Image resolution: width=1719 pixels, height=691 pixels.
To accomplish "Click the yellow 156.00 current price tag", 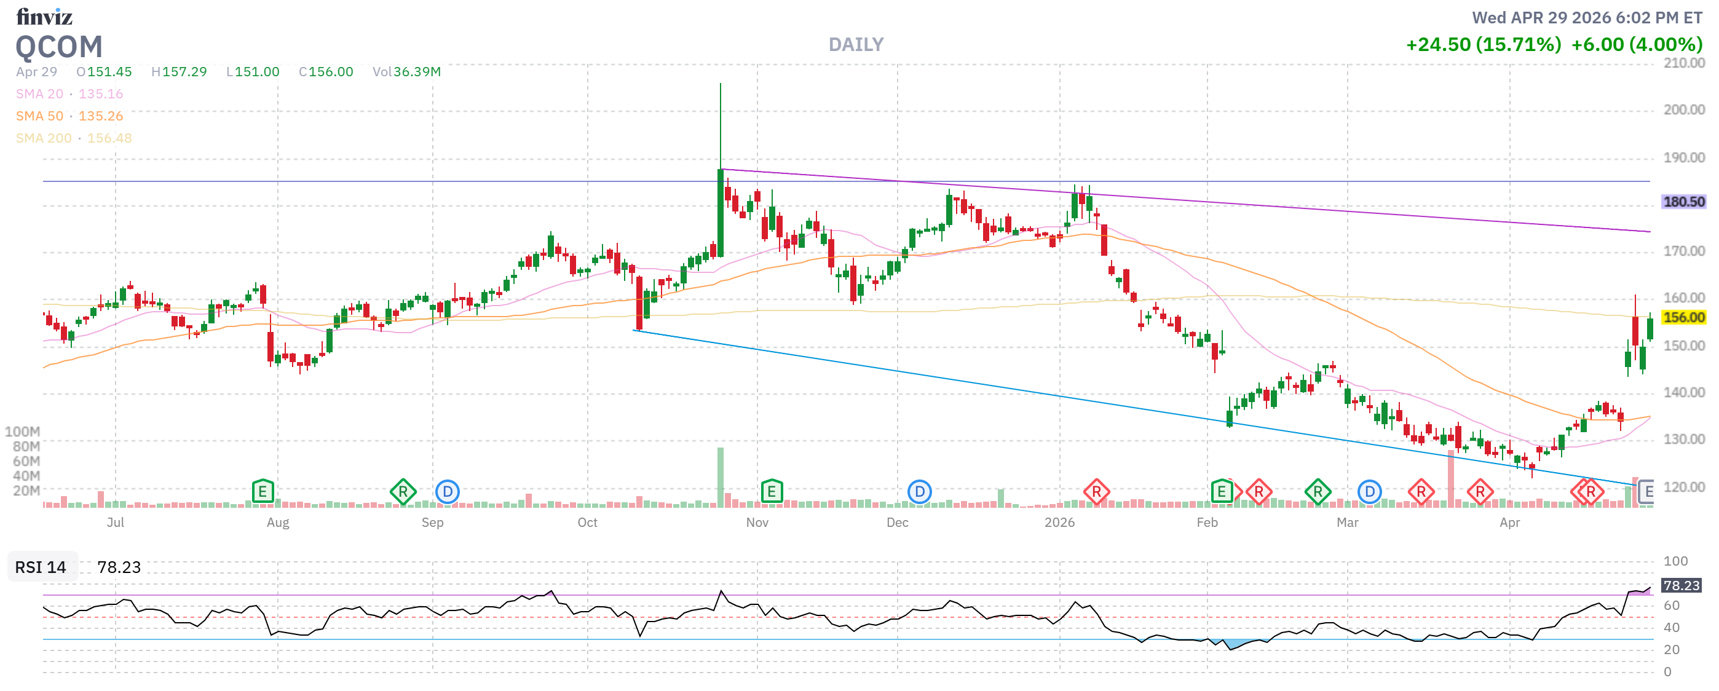I will [x=1683, y=317].
